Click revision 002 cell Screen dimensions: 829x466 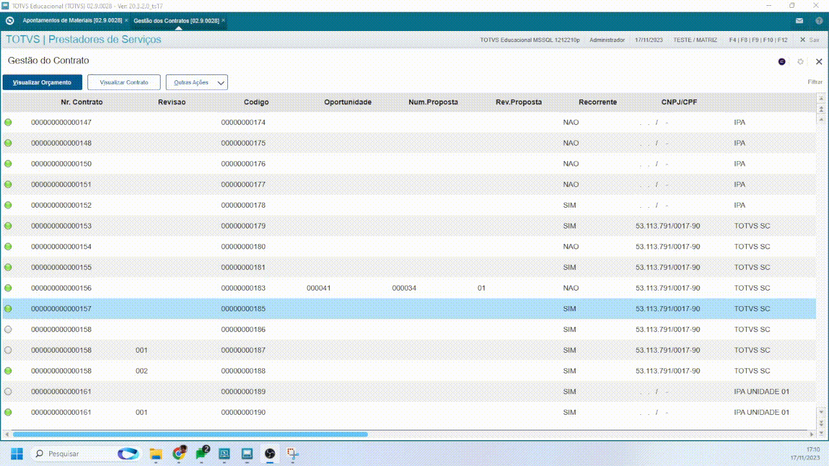click(142, 371)
